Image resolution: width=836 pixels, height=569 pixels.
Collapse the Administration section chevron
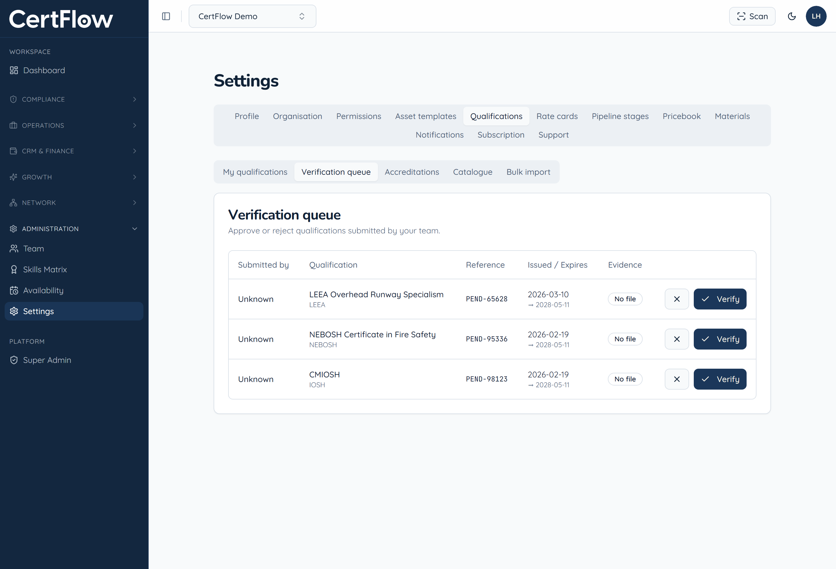tap(134, 229)
